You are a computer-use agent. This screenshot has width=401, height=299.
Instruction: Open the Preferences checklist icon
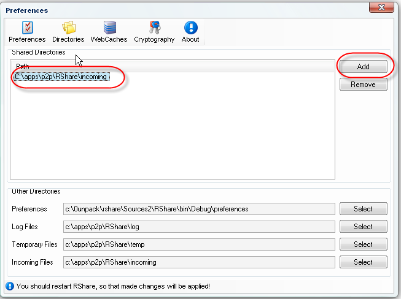point(28,28)
